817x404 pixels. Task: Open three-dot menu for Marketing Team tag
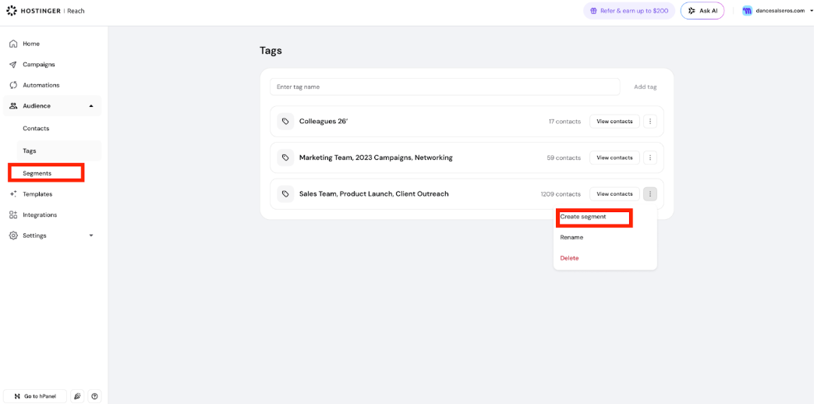pyautogui.click(x=650, y=158)
